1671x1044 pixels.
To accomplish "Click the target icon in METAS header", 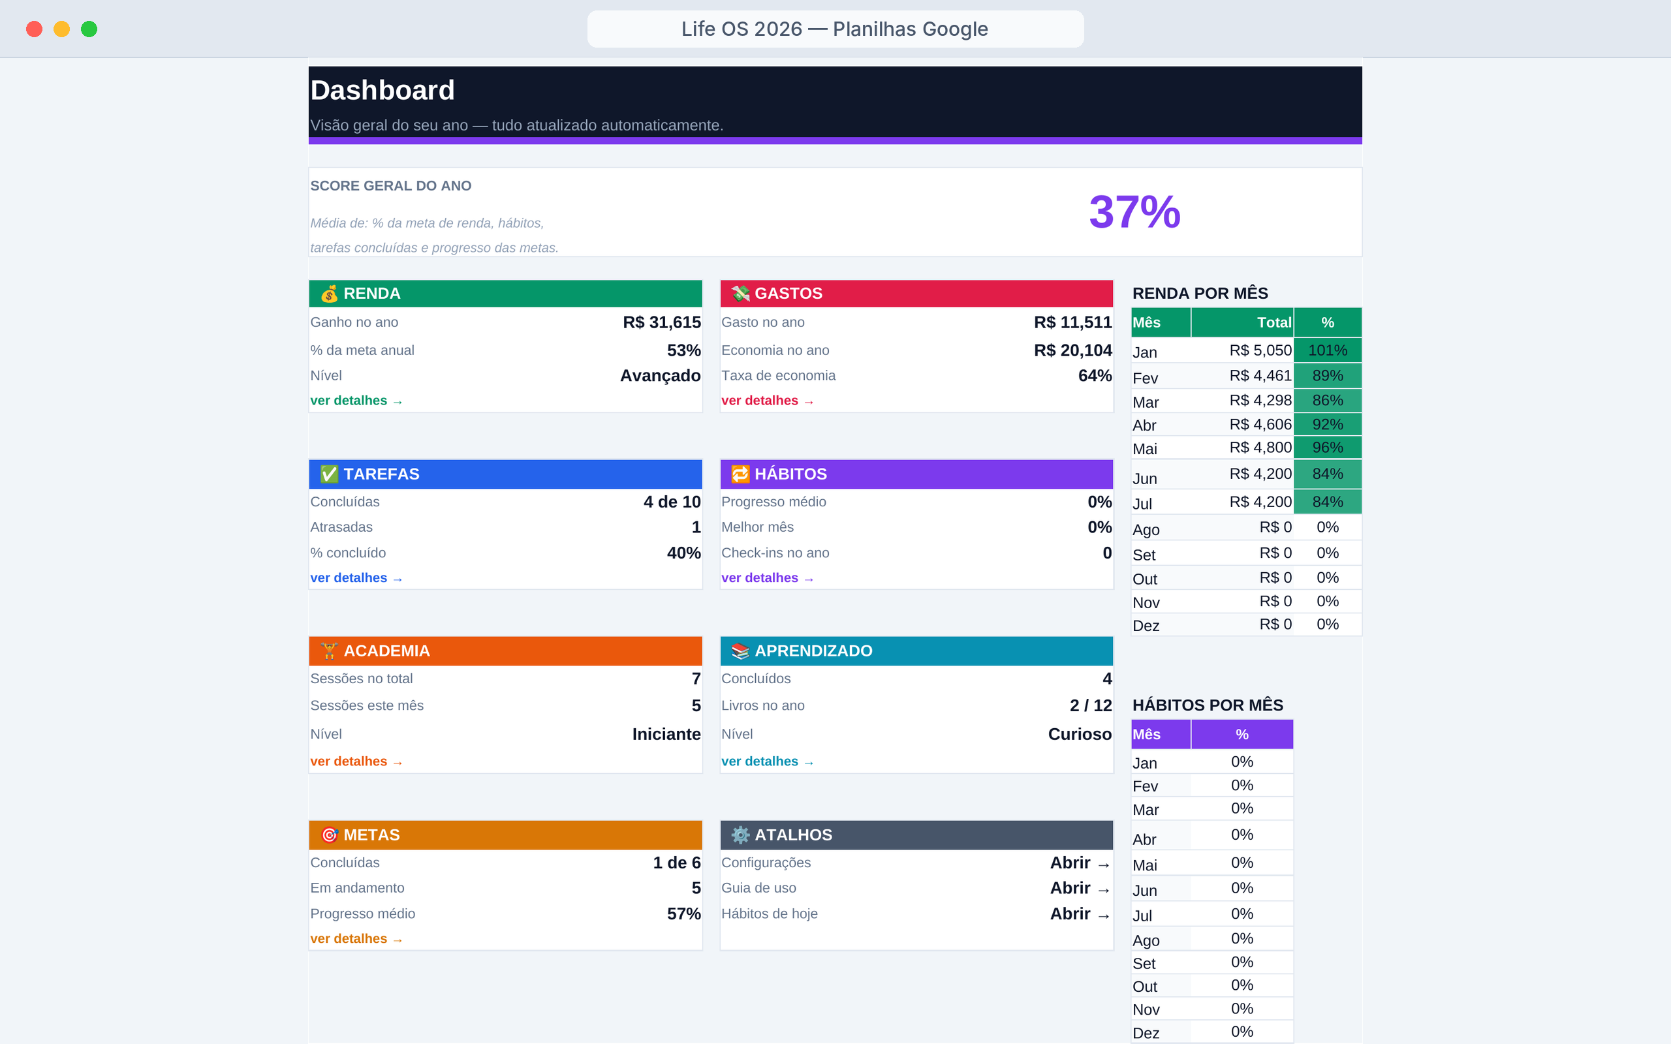I will (x=330, y=835).
